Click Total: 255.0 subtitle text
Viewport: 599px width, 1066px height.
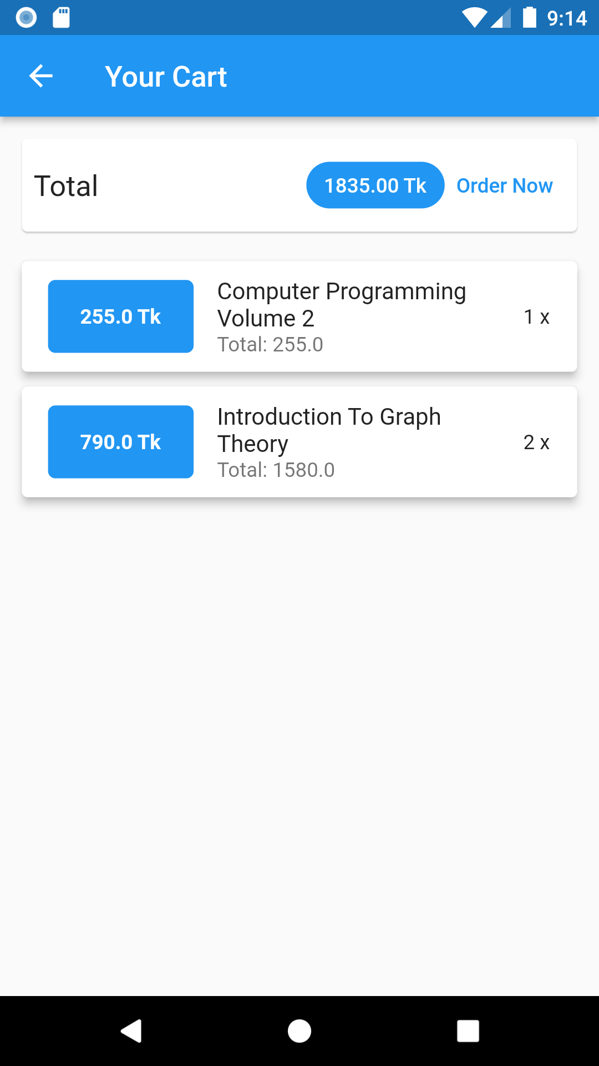point(270,345)
